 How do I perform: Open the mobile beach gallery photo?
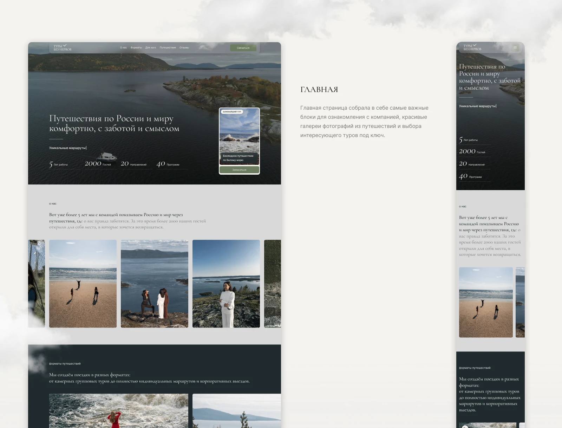[x=486, y=303]
